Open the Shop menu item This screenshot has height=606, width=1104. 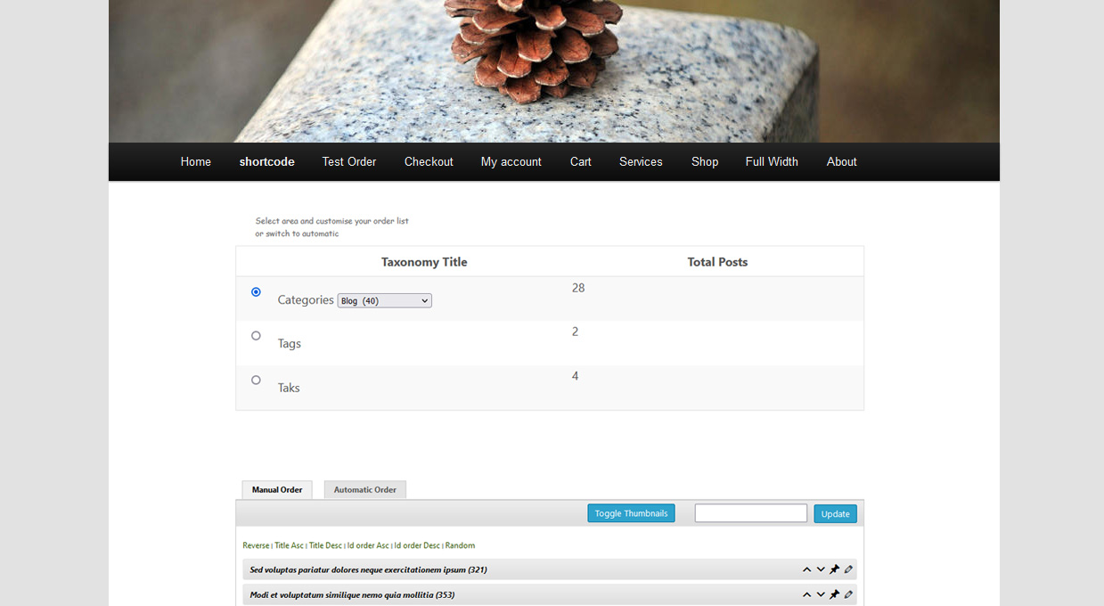coord(704,162)
